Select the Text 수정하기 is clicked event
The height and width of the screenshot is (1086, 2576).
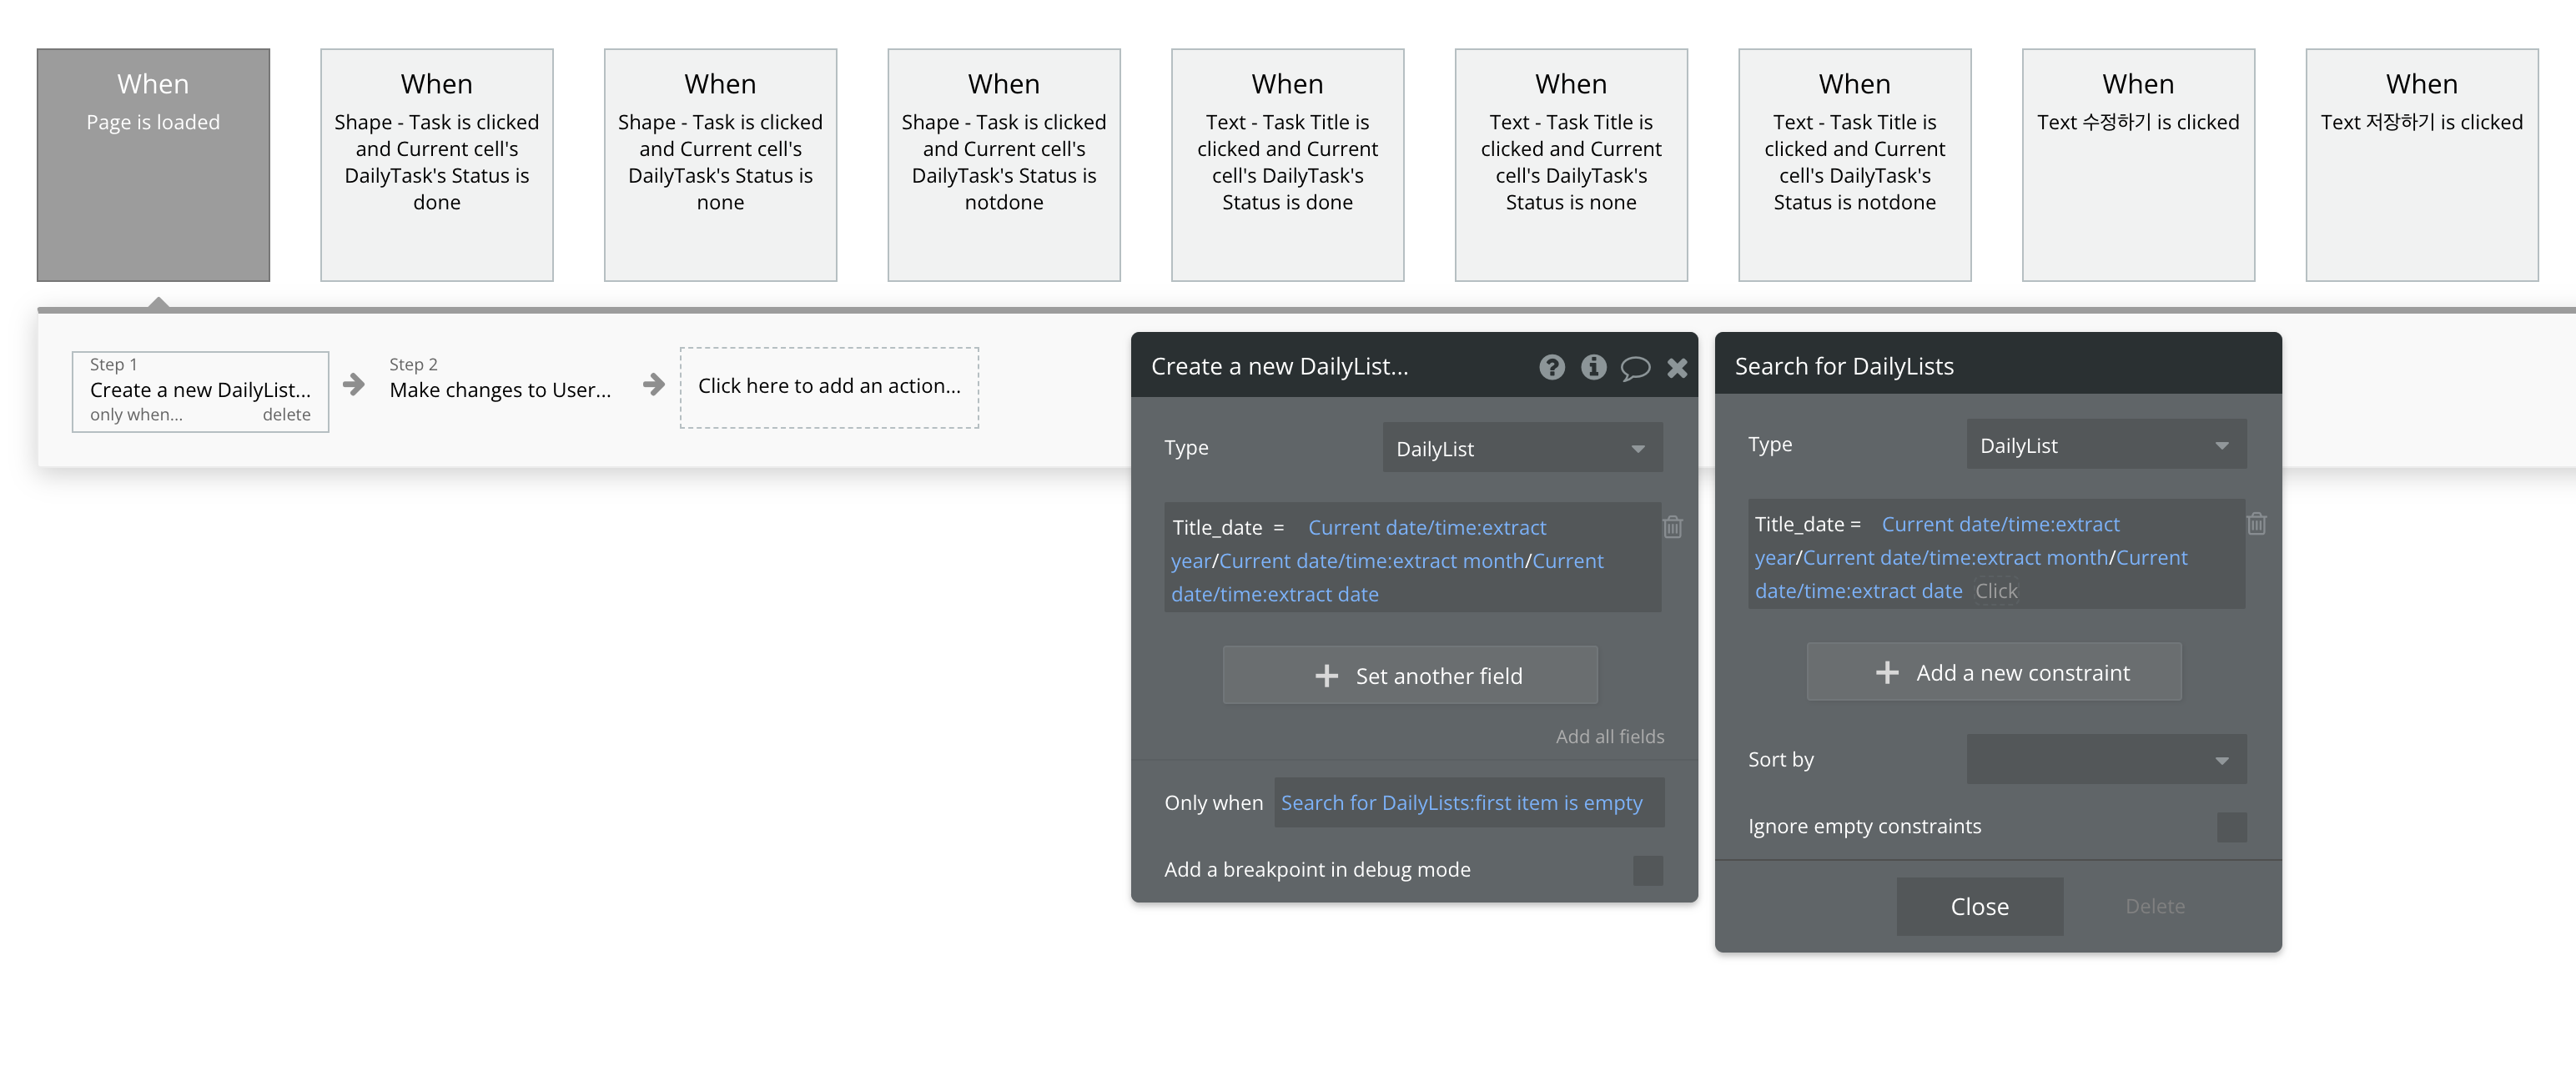[x=2137, y=165]
